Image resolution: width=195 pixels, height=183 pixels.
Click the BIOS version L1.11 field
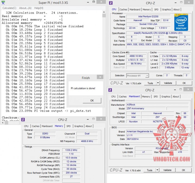(x=157, y=135)
